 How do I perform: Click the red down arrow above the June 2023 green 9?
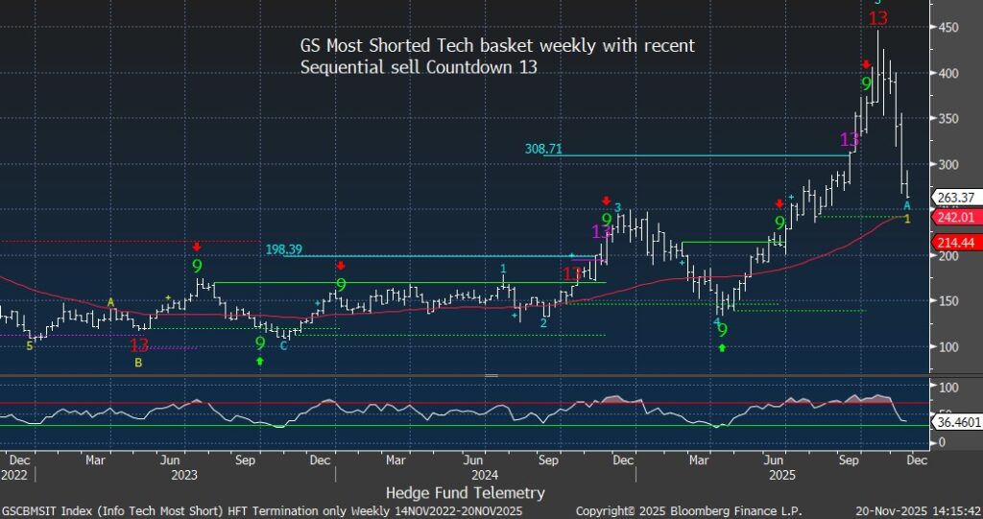pos(197,248)
